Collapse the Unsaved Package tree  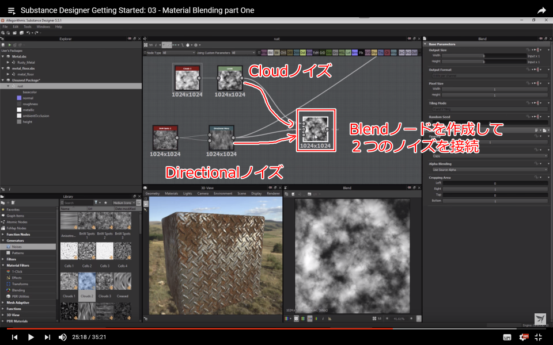point(3,80)
